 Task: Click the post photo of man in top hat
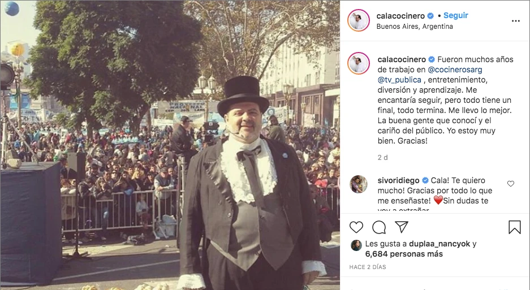(x=170, y=145)
